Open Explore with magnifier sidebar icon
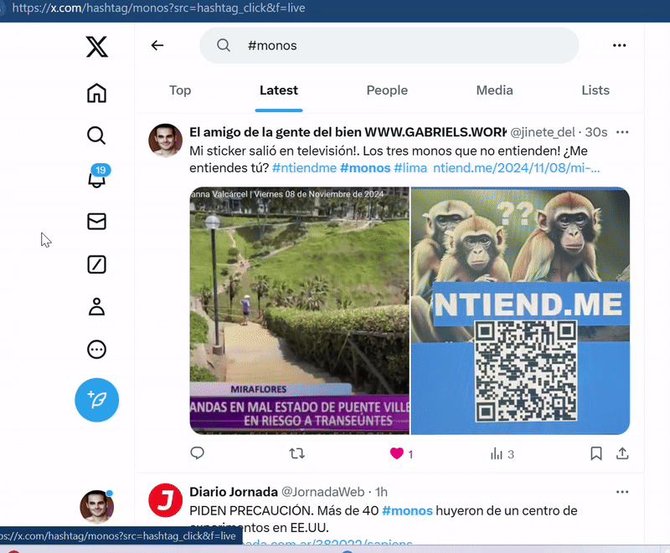The width and height of the screenshot is (670, 553). coord(97,136)
